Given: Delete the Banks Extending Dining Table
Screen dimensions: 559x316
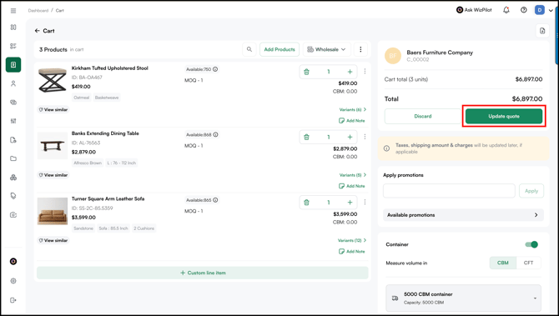Looking at the screenshot, I should tap(306, 138).
